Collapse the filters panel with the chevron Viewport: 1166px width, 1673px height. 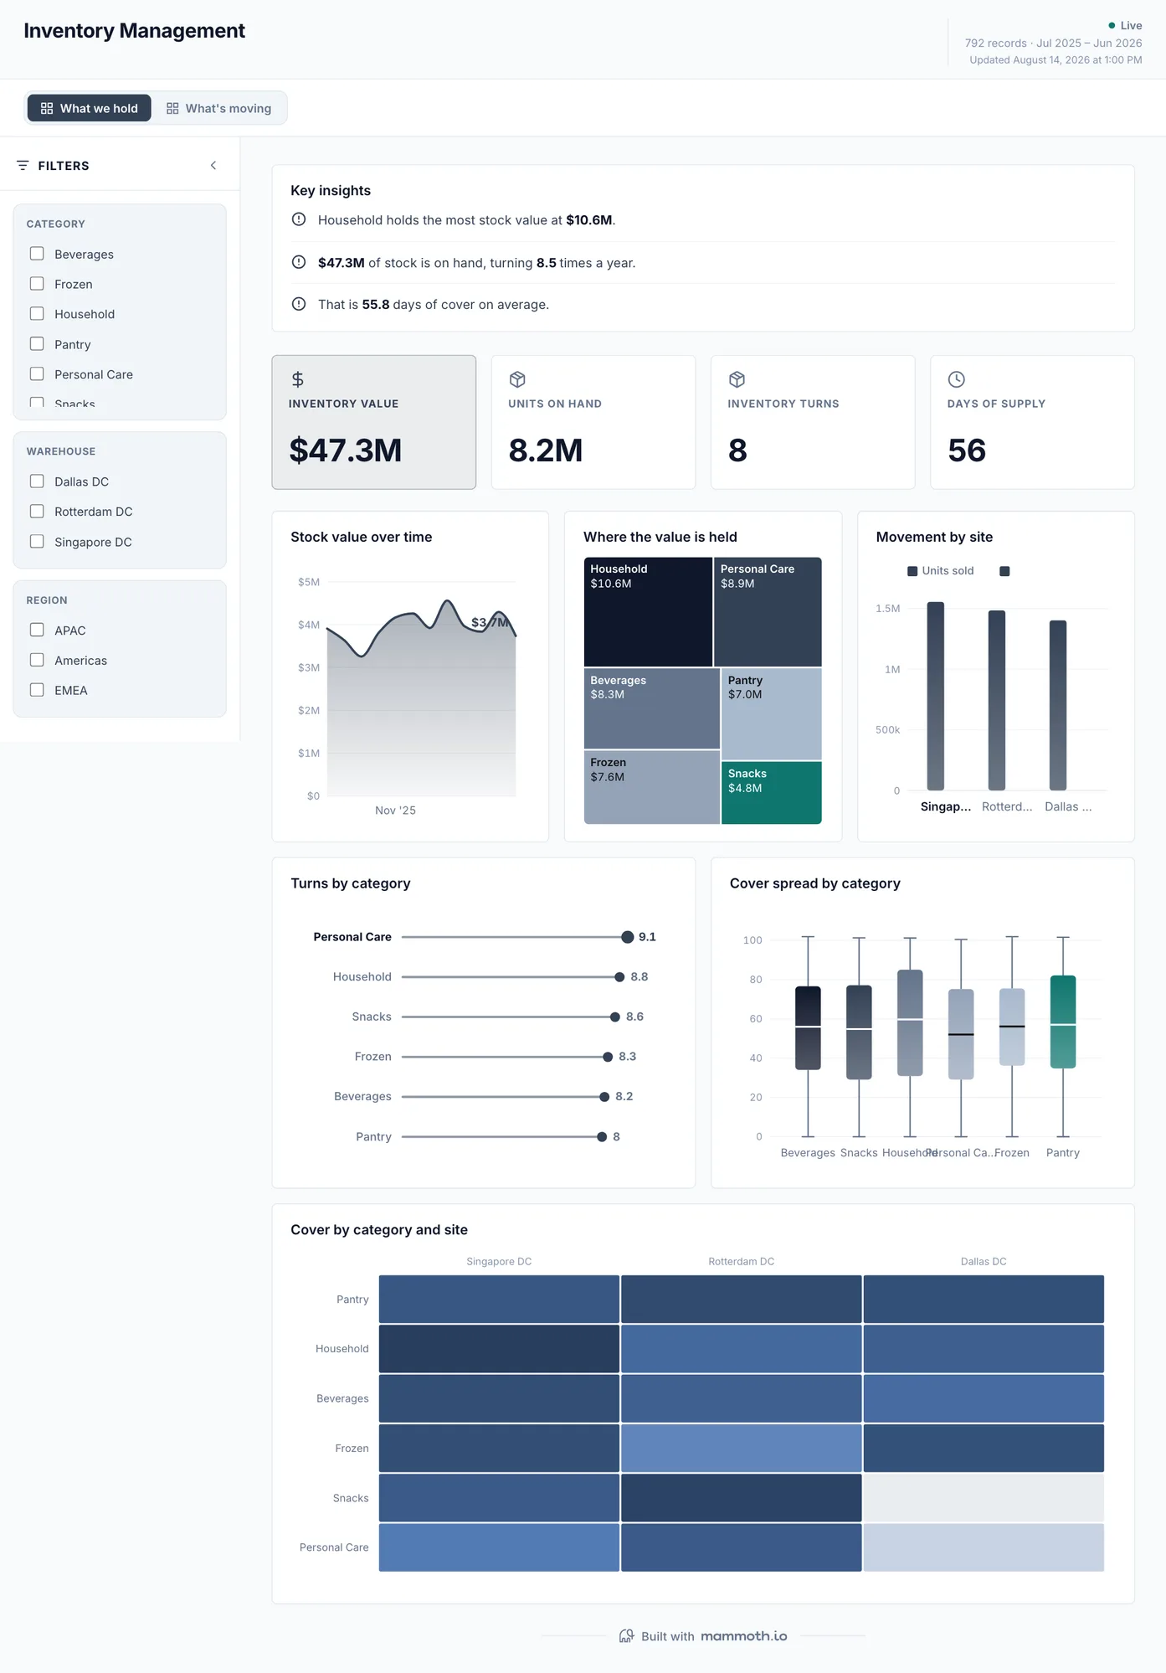pos(213,166)
